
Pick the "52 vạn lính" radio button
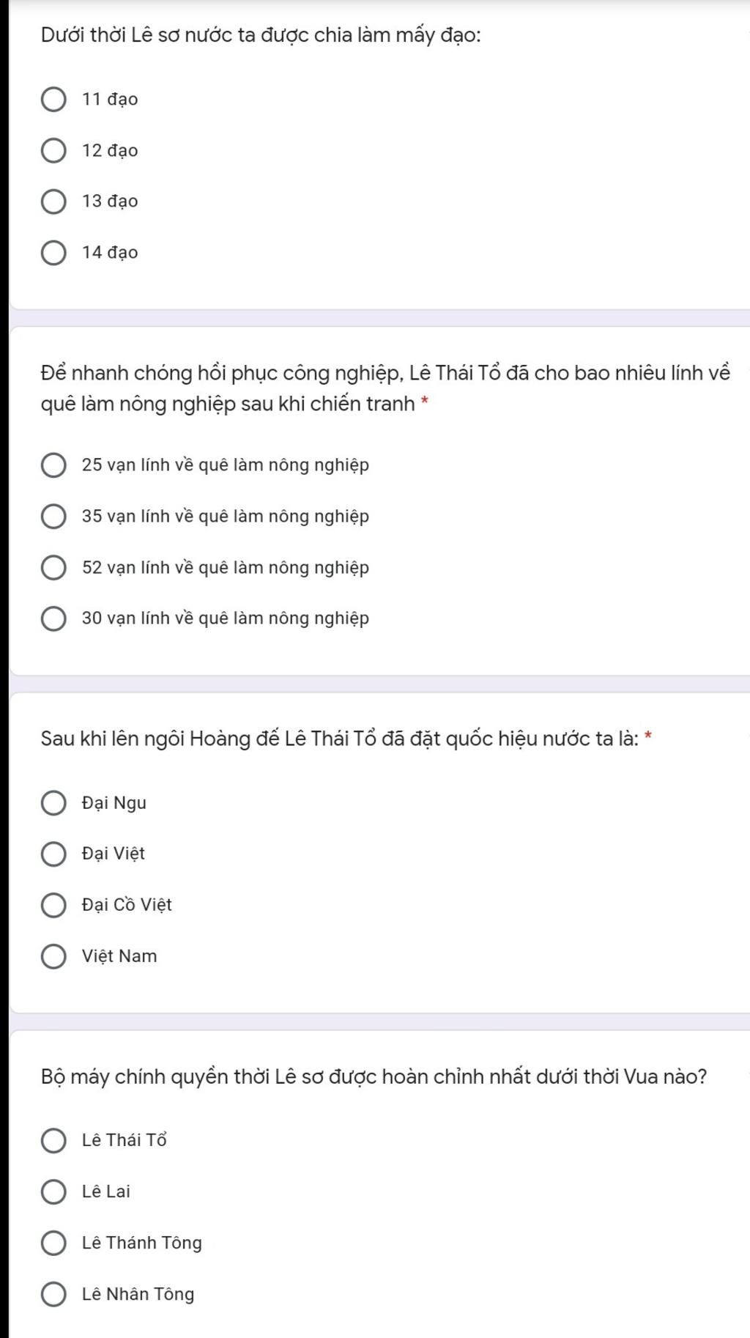coord(53,568)
